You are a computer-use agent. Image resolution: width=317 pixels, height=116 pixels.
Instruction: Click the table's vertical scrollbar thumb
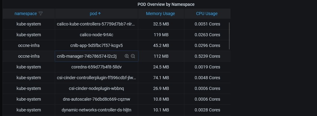(x=229, y=36)
